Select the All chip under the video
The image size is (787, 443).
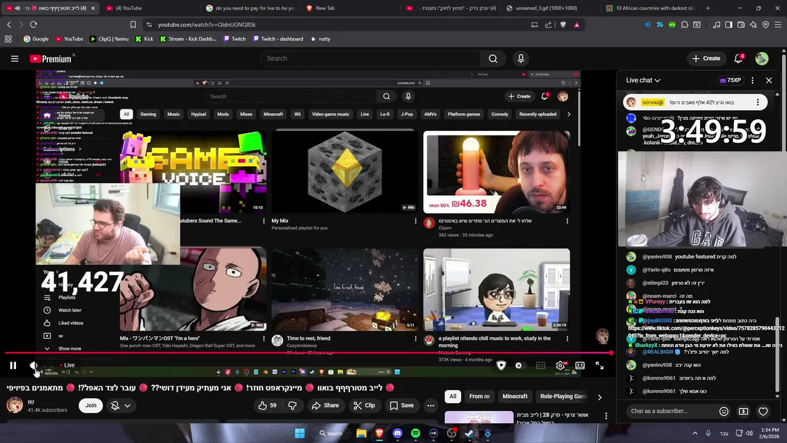coord(453,396)
